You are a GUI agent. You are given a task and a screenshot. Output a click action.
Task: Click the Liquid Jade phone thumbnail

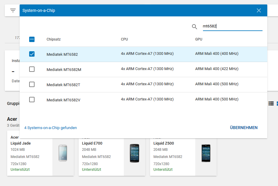tap(63, 153)
